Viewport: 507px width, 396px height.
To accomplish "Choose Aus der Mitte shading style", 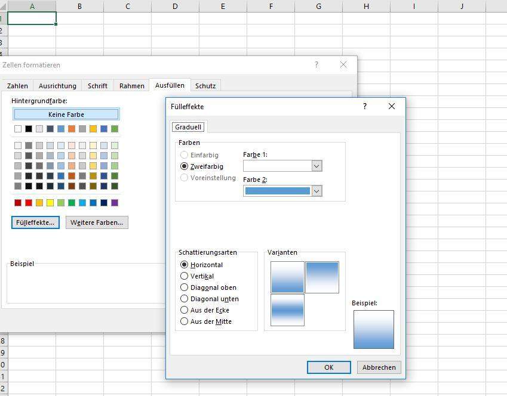I will (x=185, y=321).
